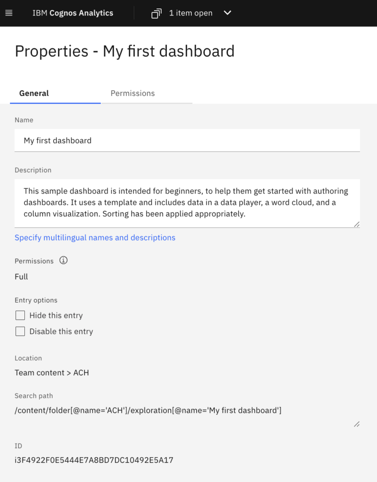Click the Description box resize handle

click(357, 225)
